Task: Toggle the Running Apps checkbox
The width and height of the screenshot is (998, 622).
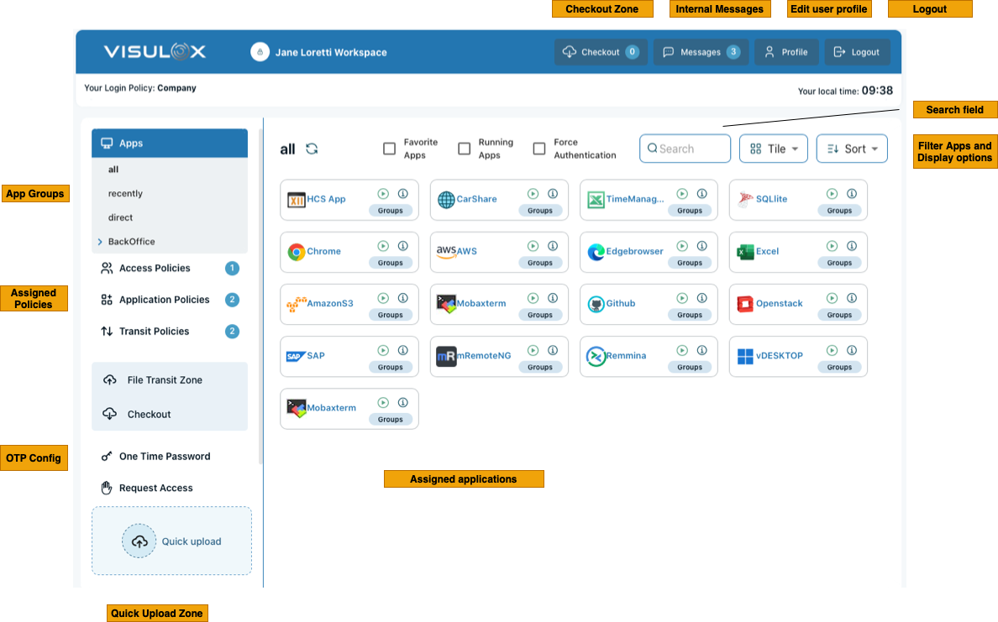Action: [x=464, y=149]
